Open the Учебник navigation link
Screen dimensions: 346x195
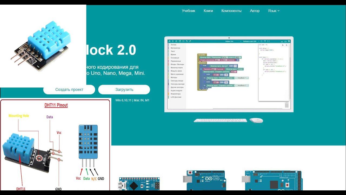pos(188,11)
